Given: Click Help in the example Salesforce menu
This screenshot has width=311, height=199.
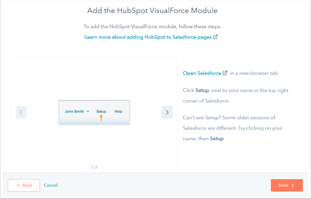Looking at the screenshot, I should pos(118,111).
